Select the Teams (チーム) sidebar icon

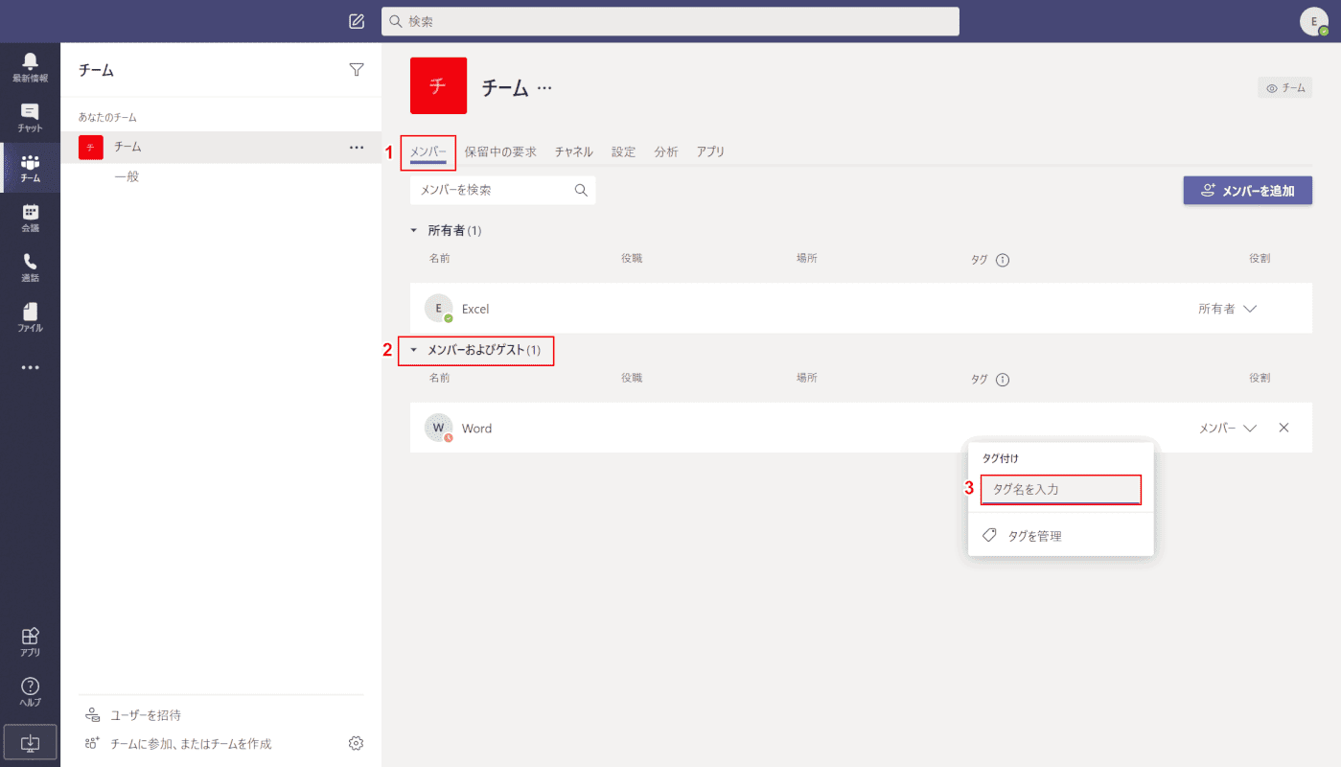point(30,168)
